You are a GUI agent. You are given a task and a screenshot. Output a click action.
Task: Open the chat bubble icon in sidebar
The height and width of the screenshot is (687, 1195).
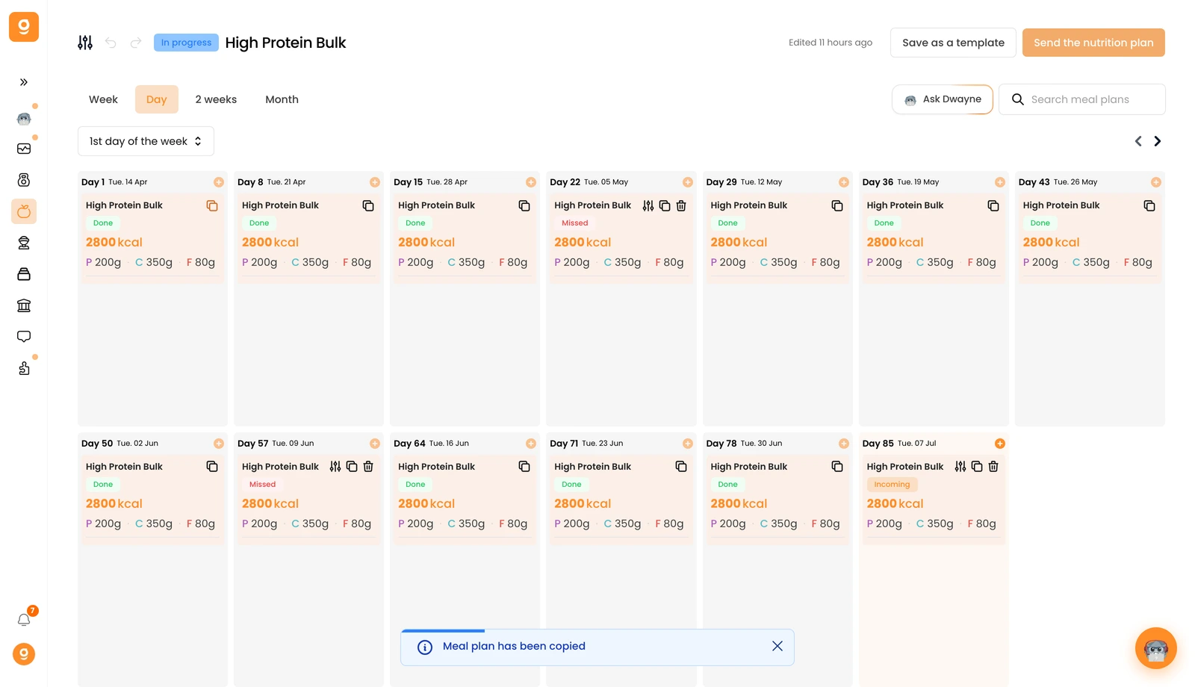click(24, 337)
